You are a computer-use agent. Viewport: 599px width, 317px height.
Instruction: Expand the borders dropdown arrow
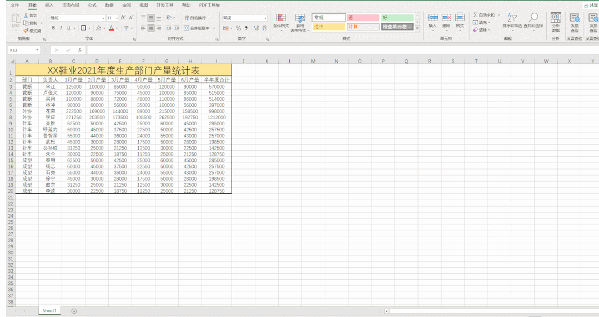tap(89, 28)
